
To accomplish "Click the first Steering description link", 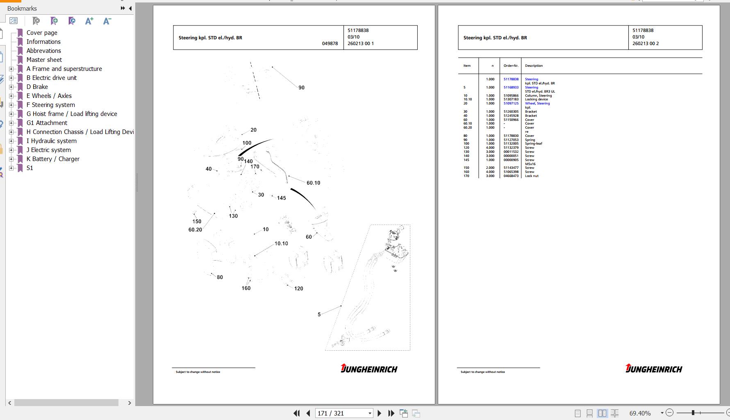I will point(532,79).
